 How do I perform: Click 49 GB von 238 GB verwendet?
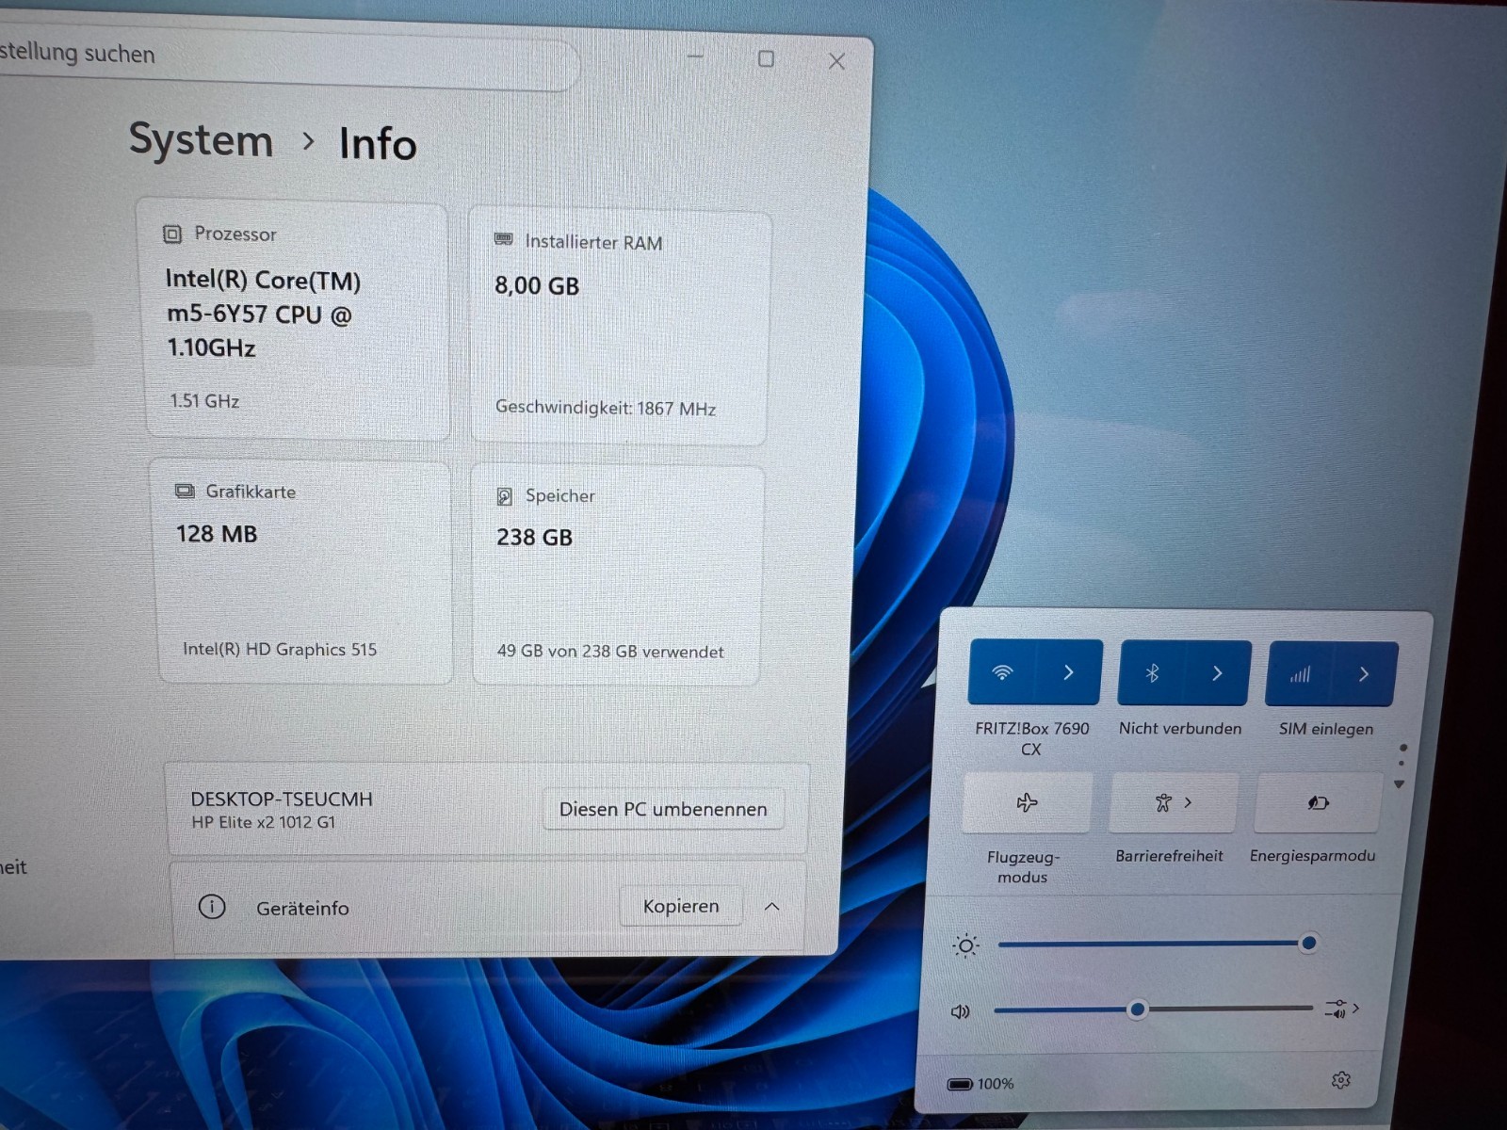(x=610, y=652)
